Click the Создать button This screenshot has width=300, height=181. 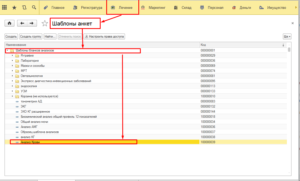click(11, 36)
